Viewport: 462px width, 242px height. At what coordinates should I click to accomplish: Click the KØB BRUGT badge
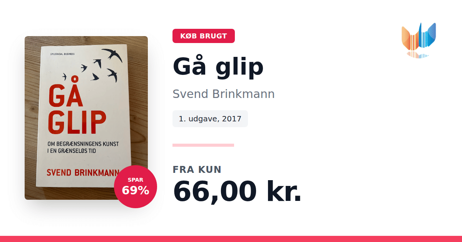[x=204, y=36]
